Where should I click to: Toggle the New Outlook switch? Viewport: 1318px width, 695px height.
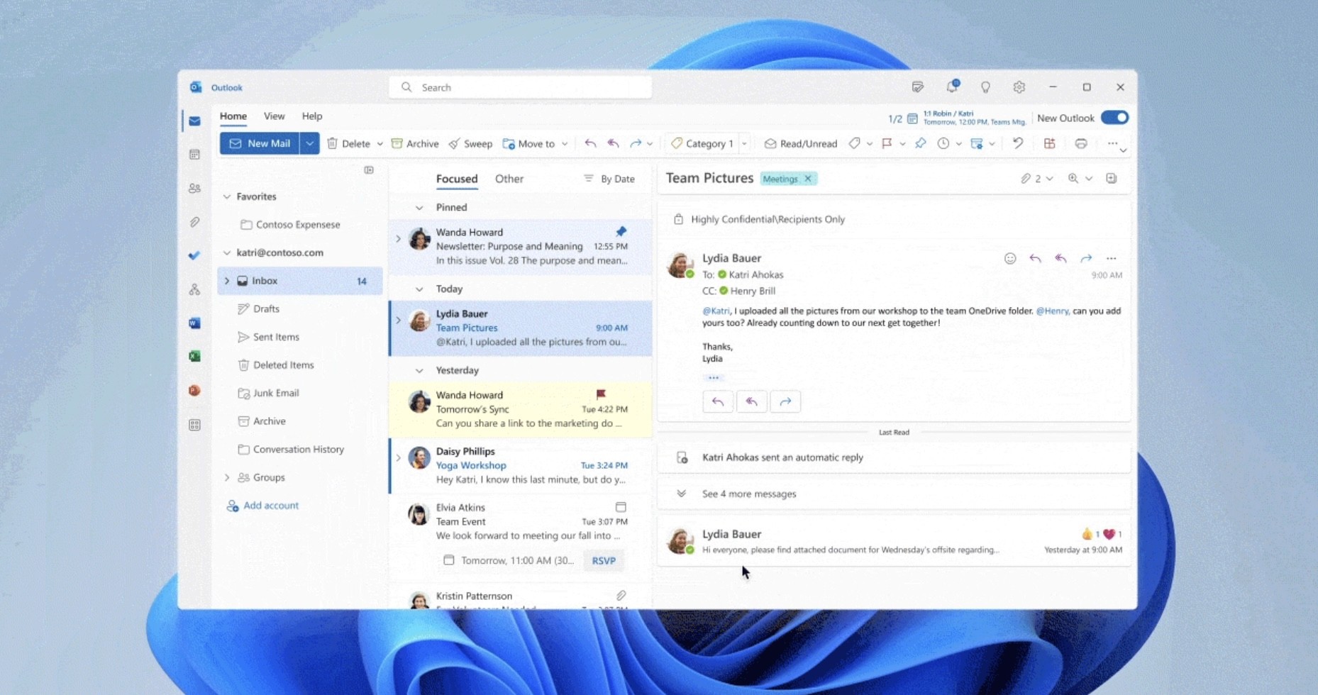click(1114, 117)
